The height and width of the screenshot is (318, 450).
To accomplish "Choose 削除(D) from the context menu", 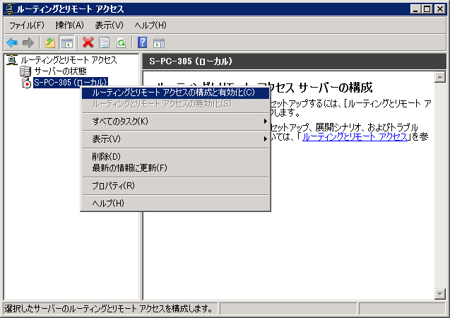I will tap(107, 157).
